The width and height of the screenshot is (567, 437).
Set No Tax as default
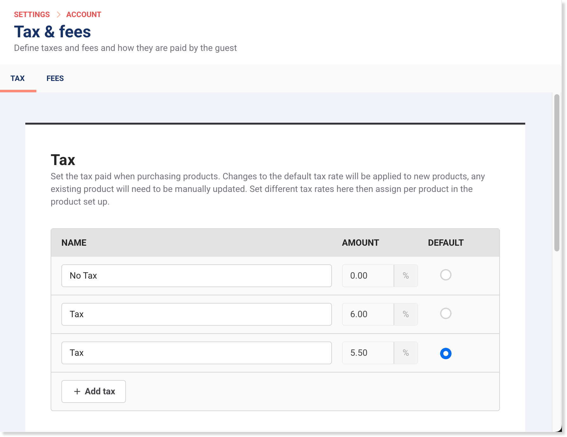pos(445,275)
